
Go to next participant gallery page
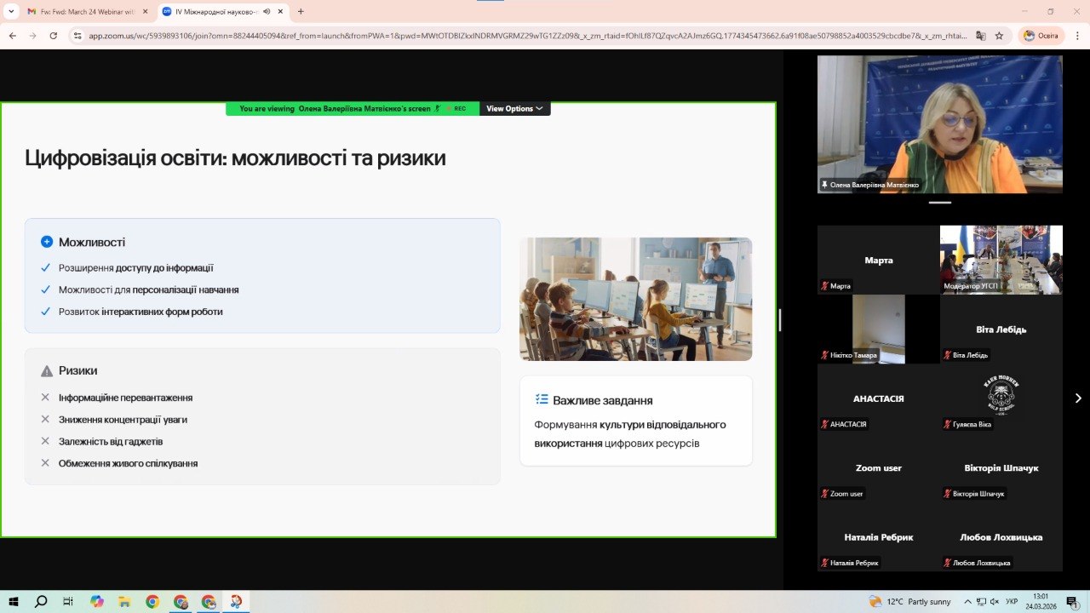click(1078, 398)
